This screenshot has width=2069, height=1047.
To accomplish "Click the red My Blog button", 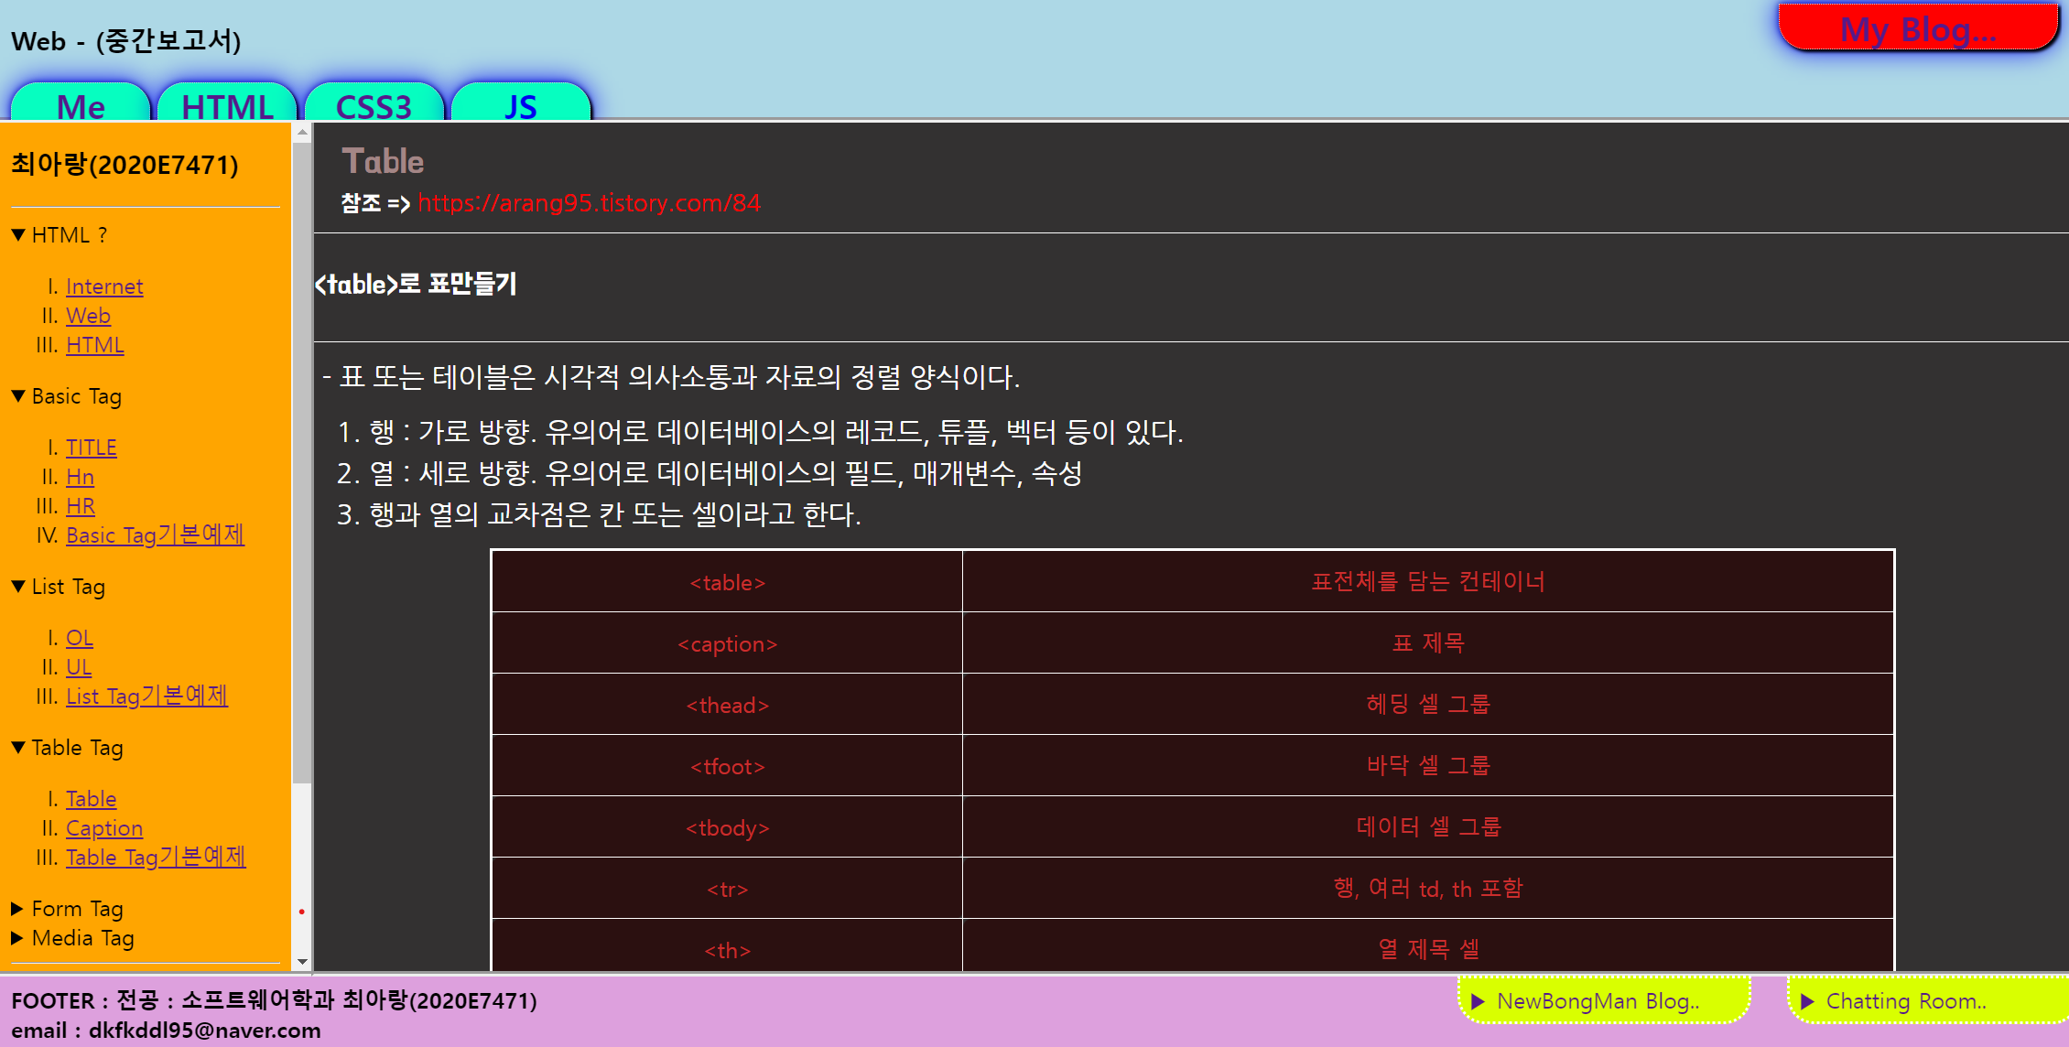I will point(1917,29).
